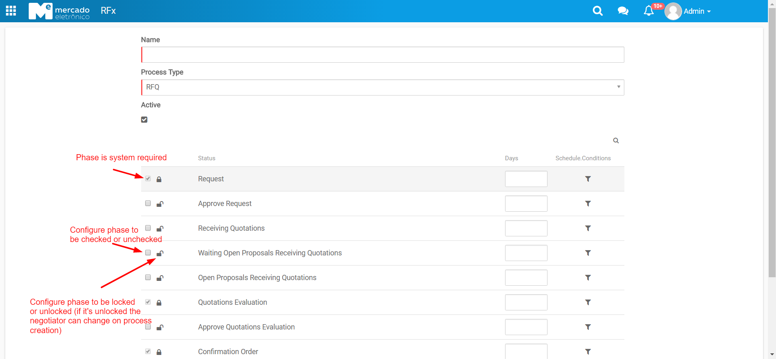Click the Mercado Eletrônico logo

coord(59,11)
